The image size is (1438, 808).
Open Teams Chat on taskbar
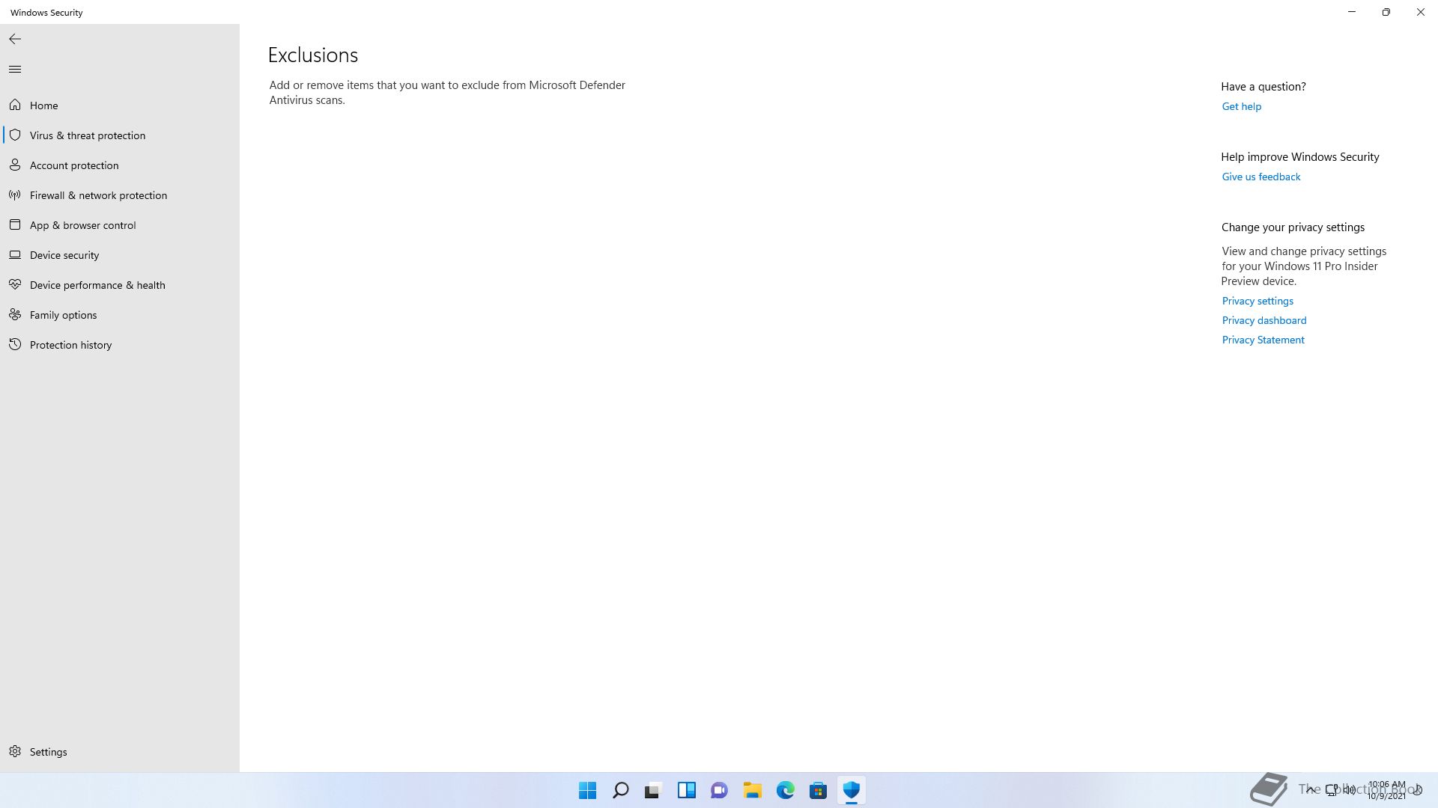pyautogui.click(x=720, y=790)
